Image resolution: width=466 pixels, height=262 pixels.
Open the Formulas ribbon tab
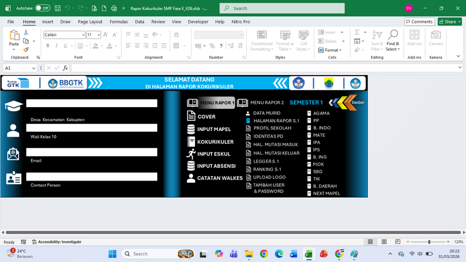click(119, 22)
